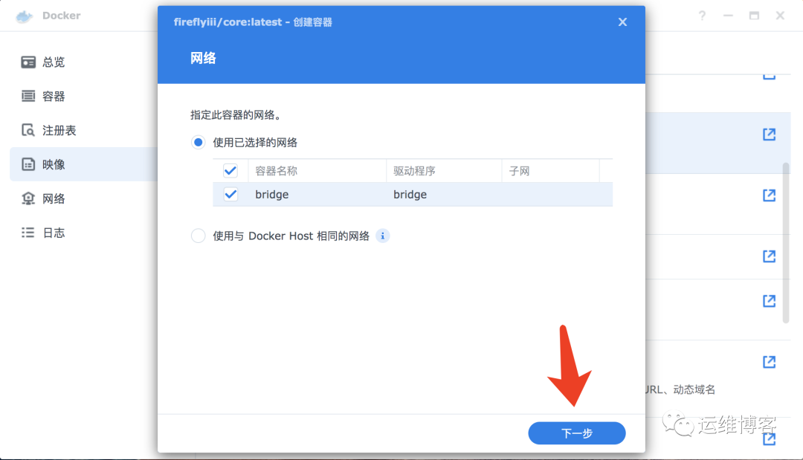Viewport: 803px width, 460px height.
Task: Click the bridge driver cell in network table
Action: (410, 195)
